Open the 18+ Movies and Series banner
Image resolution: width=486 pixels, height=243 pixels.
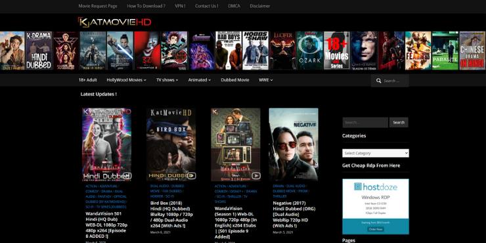(x=337, y=51)
